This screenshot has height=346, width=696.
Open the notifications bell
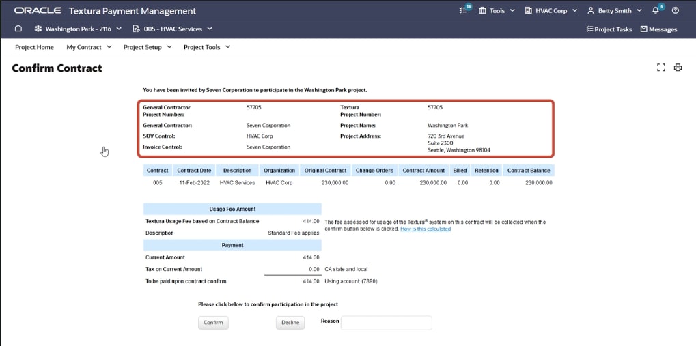pos(656,10)
